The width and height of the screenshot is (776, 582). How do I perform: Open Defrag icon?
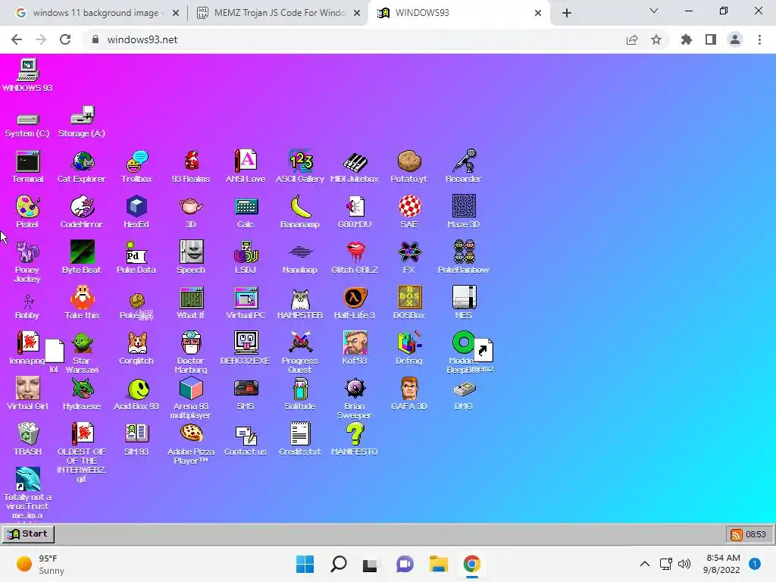click(408, 349)
